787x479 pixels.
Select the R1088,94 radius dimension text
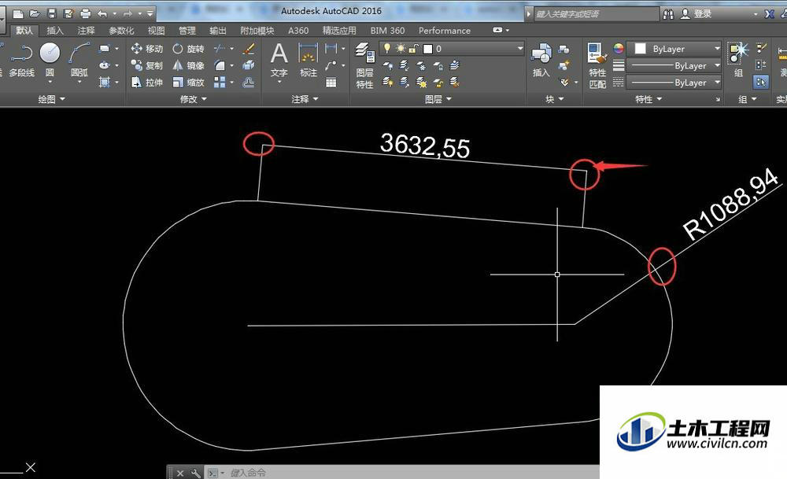[x=731, y=204]
